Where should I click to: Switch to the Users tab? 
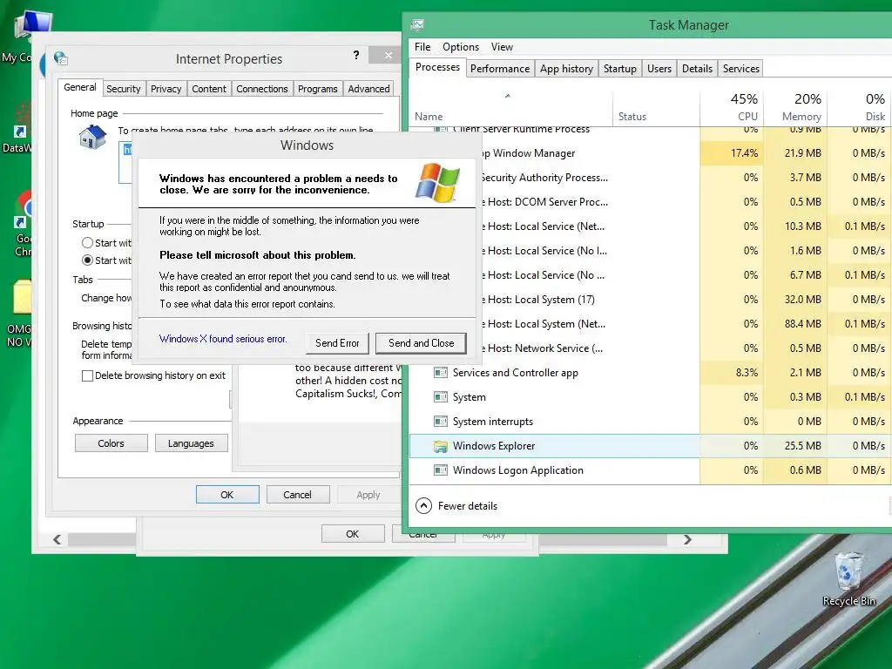pos(659,69)
